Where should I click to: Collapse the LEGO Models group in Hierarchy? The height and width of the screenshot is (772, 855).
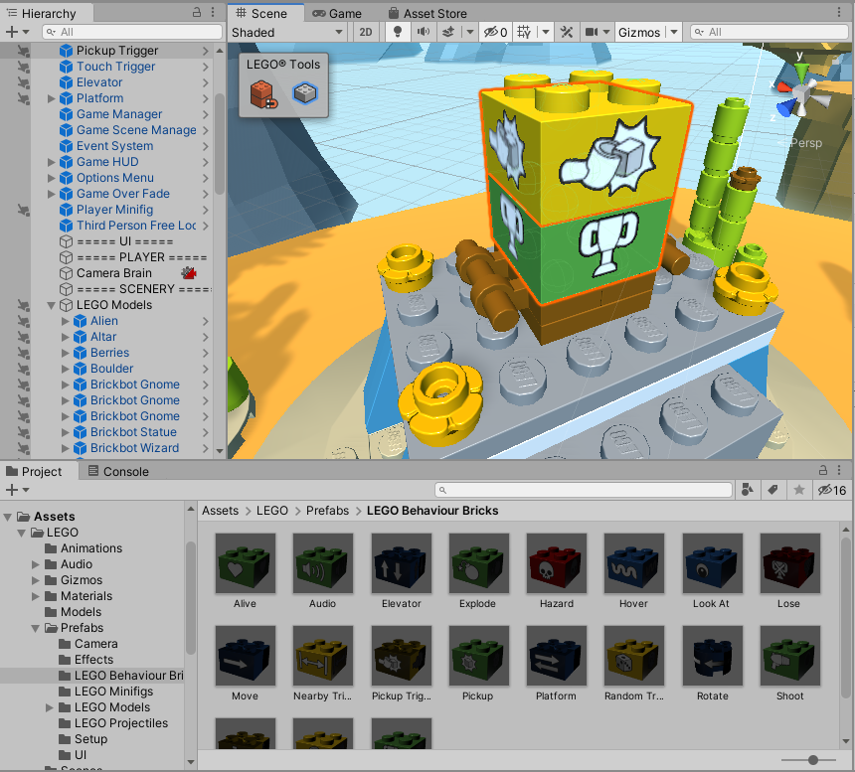(x=52, y=305)
